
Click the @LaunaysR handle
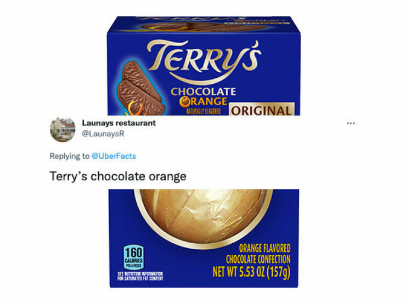click(103, 134)
